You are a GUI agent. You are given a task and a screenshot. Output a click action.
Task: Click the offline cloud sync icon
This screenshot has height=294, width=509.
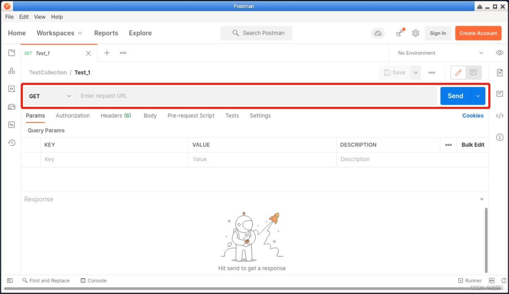pyautogui.click(x=378, y=33)
